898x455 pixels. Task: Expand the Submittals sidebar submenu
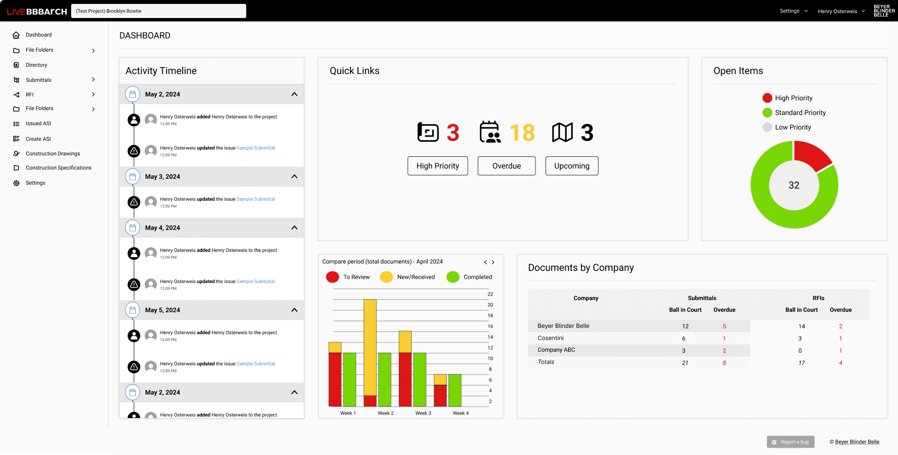point(93,80)
